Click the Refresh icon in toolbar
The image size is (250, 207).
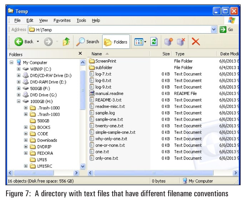[154, 42]
